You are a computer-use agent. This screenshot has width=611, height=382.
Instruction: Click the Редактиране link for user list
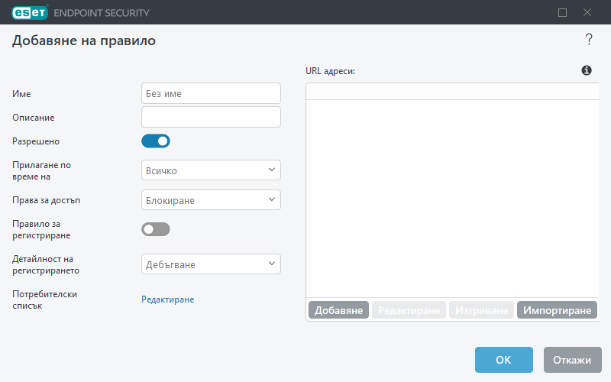(167, 299)
